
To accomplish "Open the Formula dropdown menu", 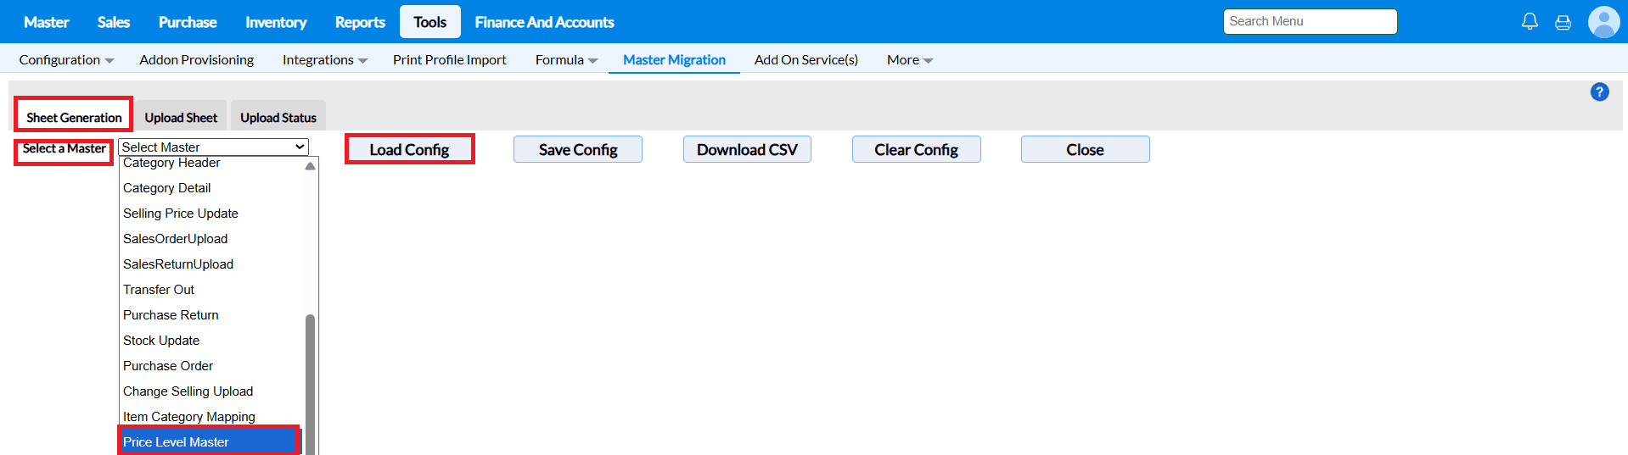I will coord(566,60).
